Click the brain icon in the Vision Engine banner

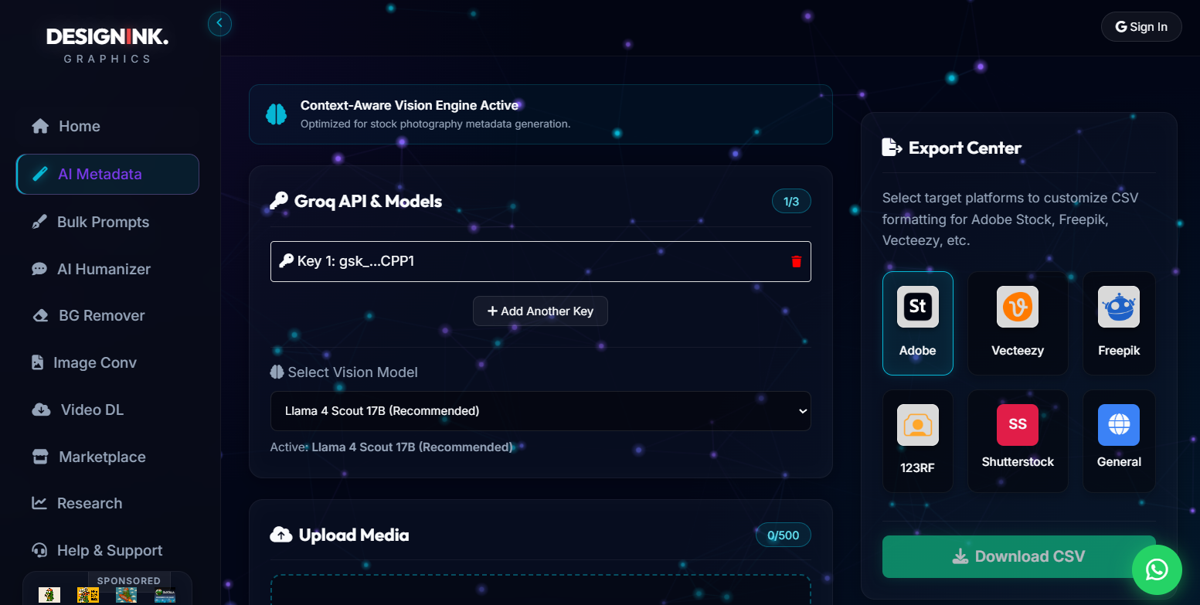coord(277,114)
